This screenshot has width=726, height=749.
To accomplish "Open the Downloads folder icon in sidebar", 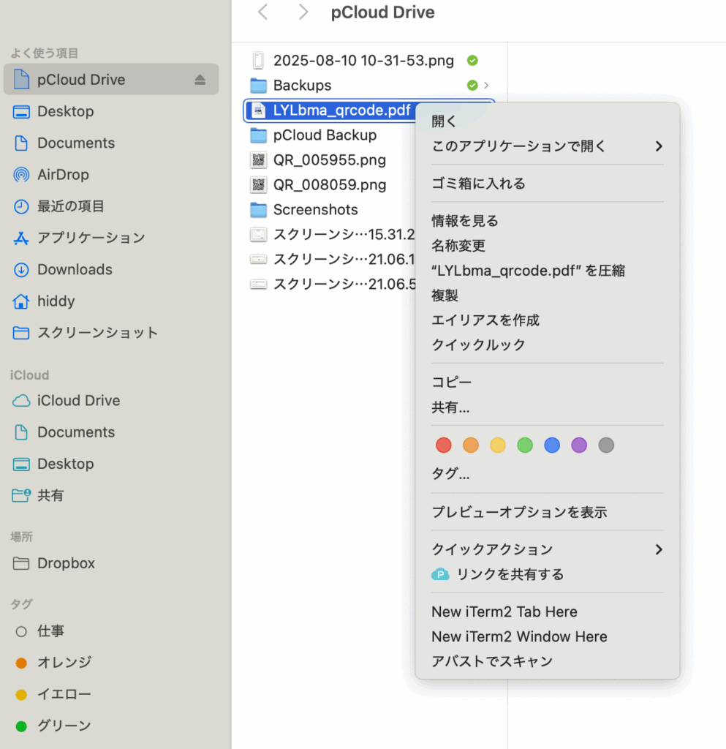I will point(22,270).
